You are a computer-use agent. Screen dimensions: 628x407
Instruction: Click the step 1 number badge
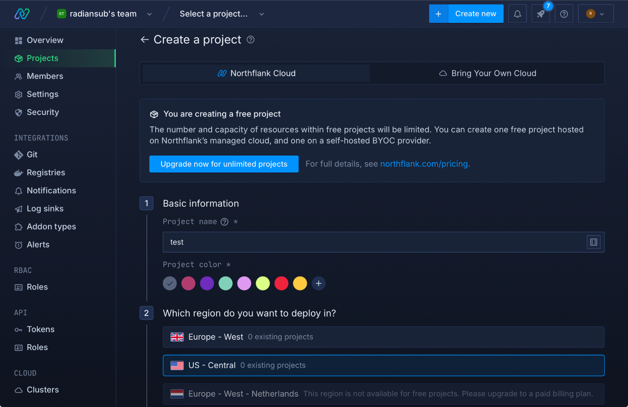point(147,203)
